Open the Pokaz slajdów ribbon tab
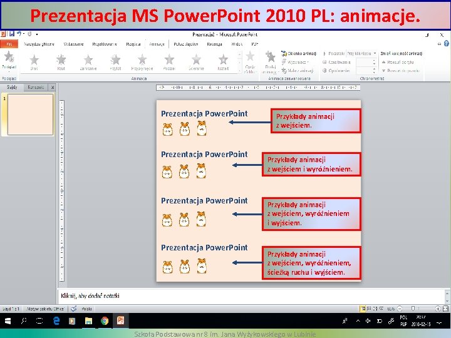The width and height of the screenshot is (451, 338). point(186,44)
